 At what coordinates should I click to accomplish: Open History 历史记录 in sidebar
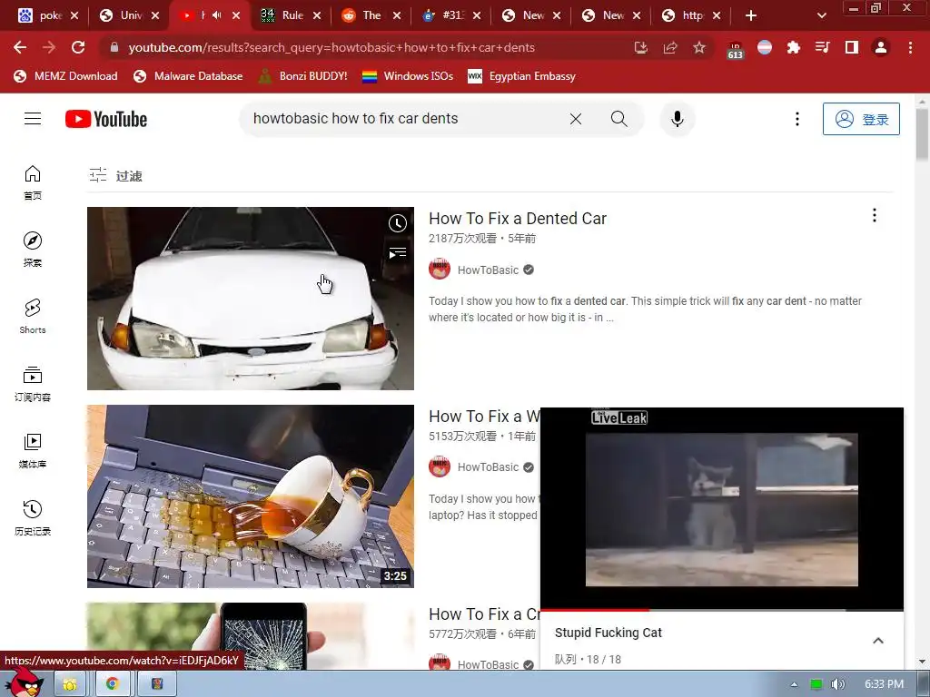point(33,517)
